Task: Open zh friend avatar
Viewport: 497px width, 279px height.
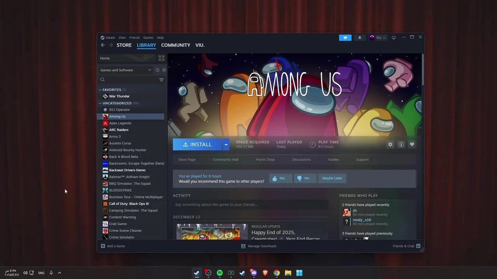Action: pyautogui.click(x=347, y=212)
